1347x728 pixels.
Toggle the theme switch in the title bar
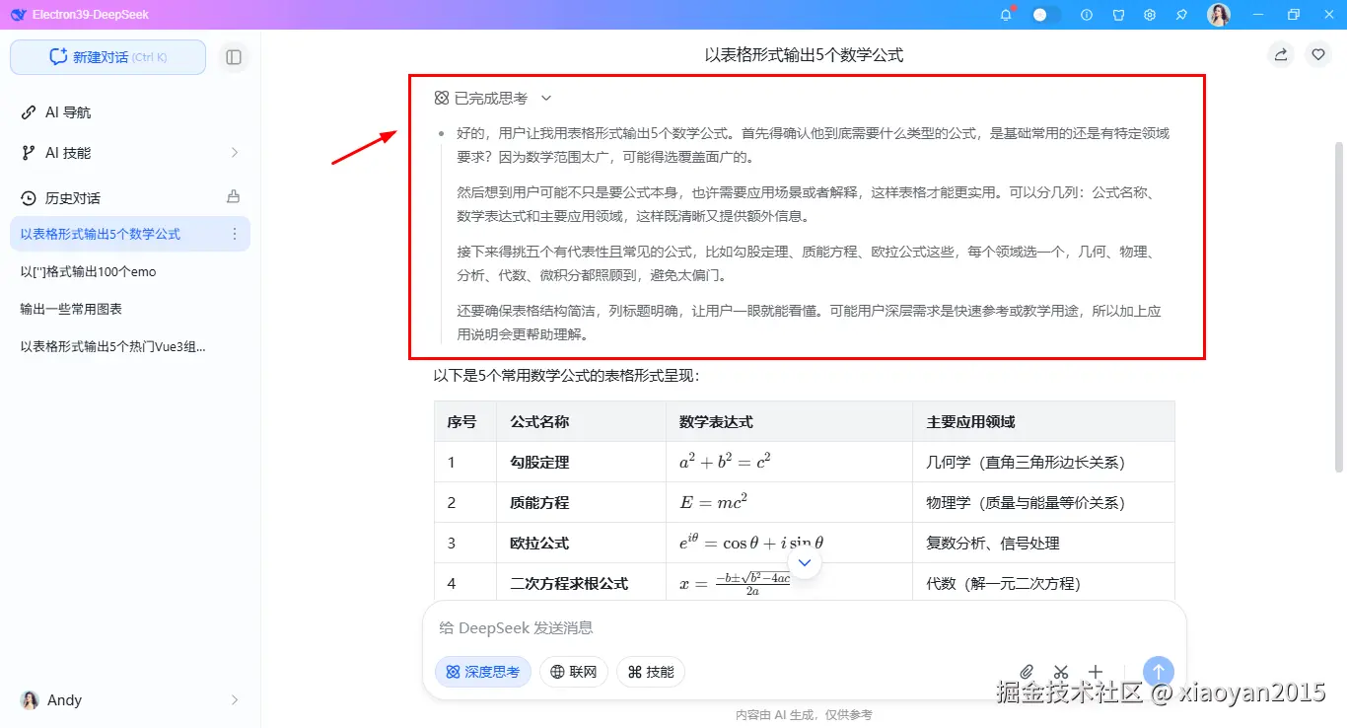pos(1046,15)
